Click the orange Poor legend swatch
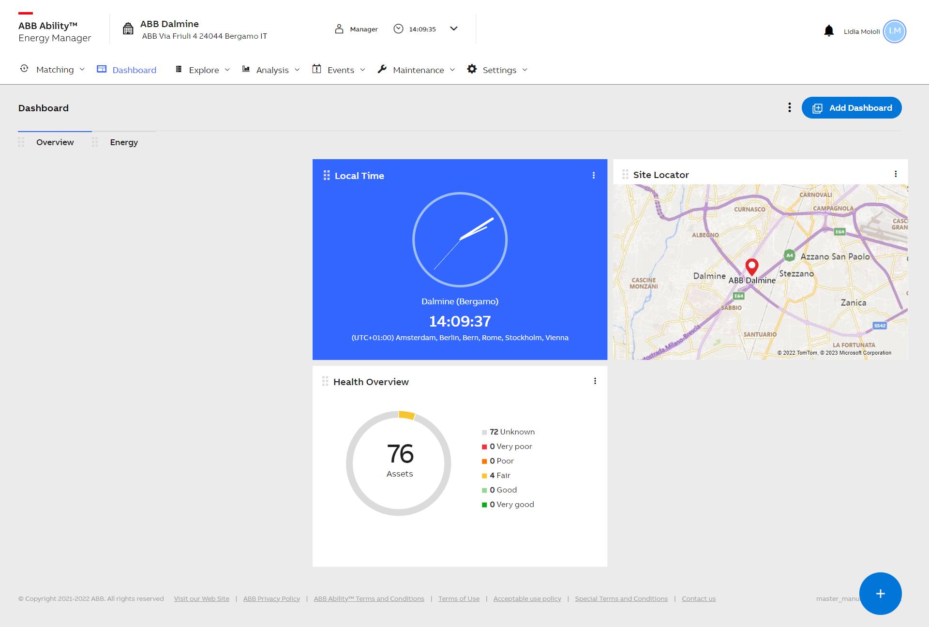This screenshot has width=929, height=627. click(484, 462)
